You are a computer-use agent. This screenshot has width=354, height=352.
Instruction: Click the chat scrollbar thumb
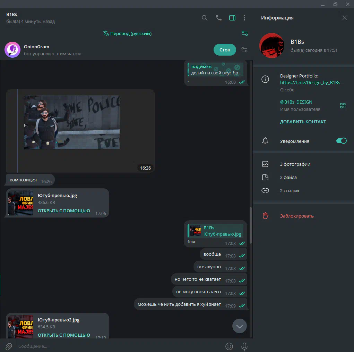pyautogui.click(x=251, y=226)
